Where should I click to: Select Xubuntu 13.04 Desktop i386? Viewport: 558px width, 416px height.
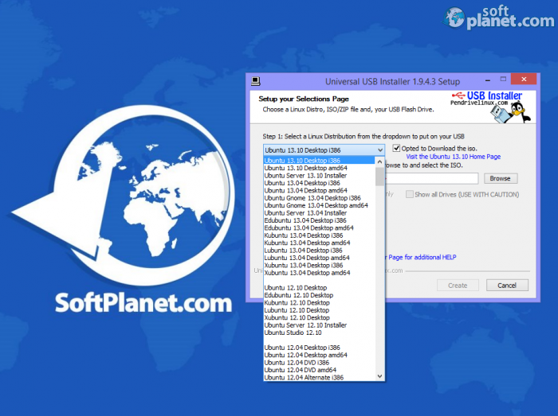click(319, 265)
